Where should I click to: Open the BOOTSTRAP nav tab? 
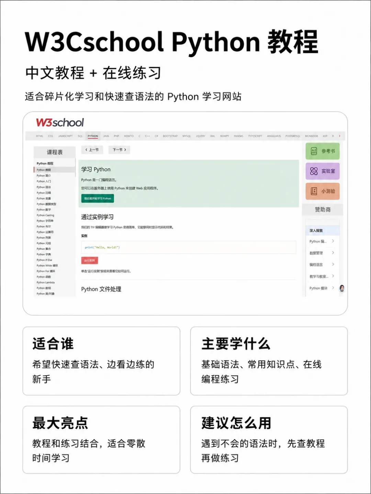point(170,136)
